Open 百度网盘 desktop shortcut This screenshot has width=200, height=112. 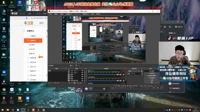(12, 90)
